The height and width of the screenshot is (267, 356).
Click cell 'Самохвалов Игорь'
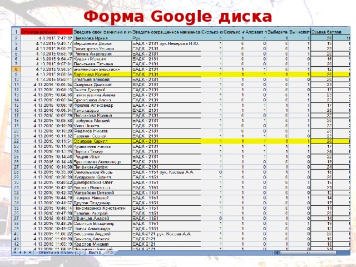[102, 172]
